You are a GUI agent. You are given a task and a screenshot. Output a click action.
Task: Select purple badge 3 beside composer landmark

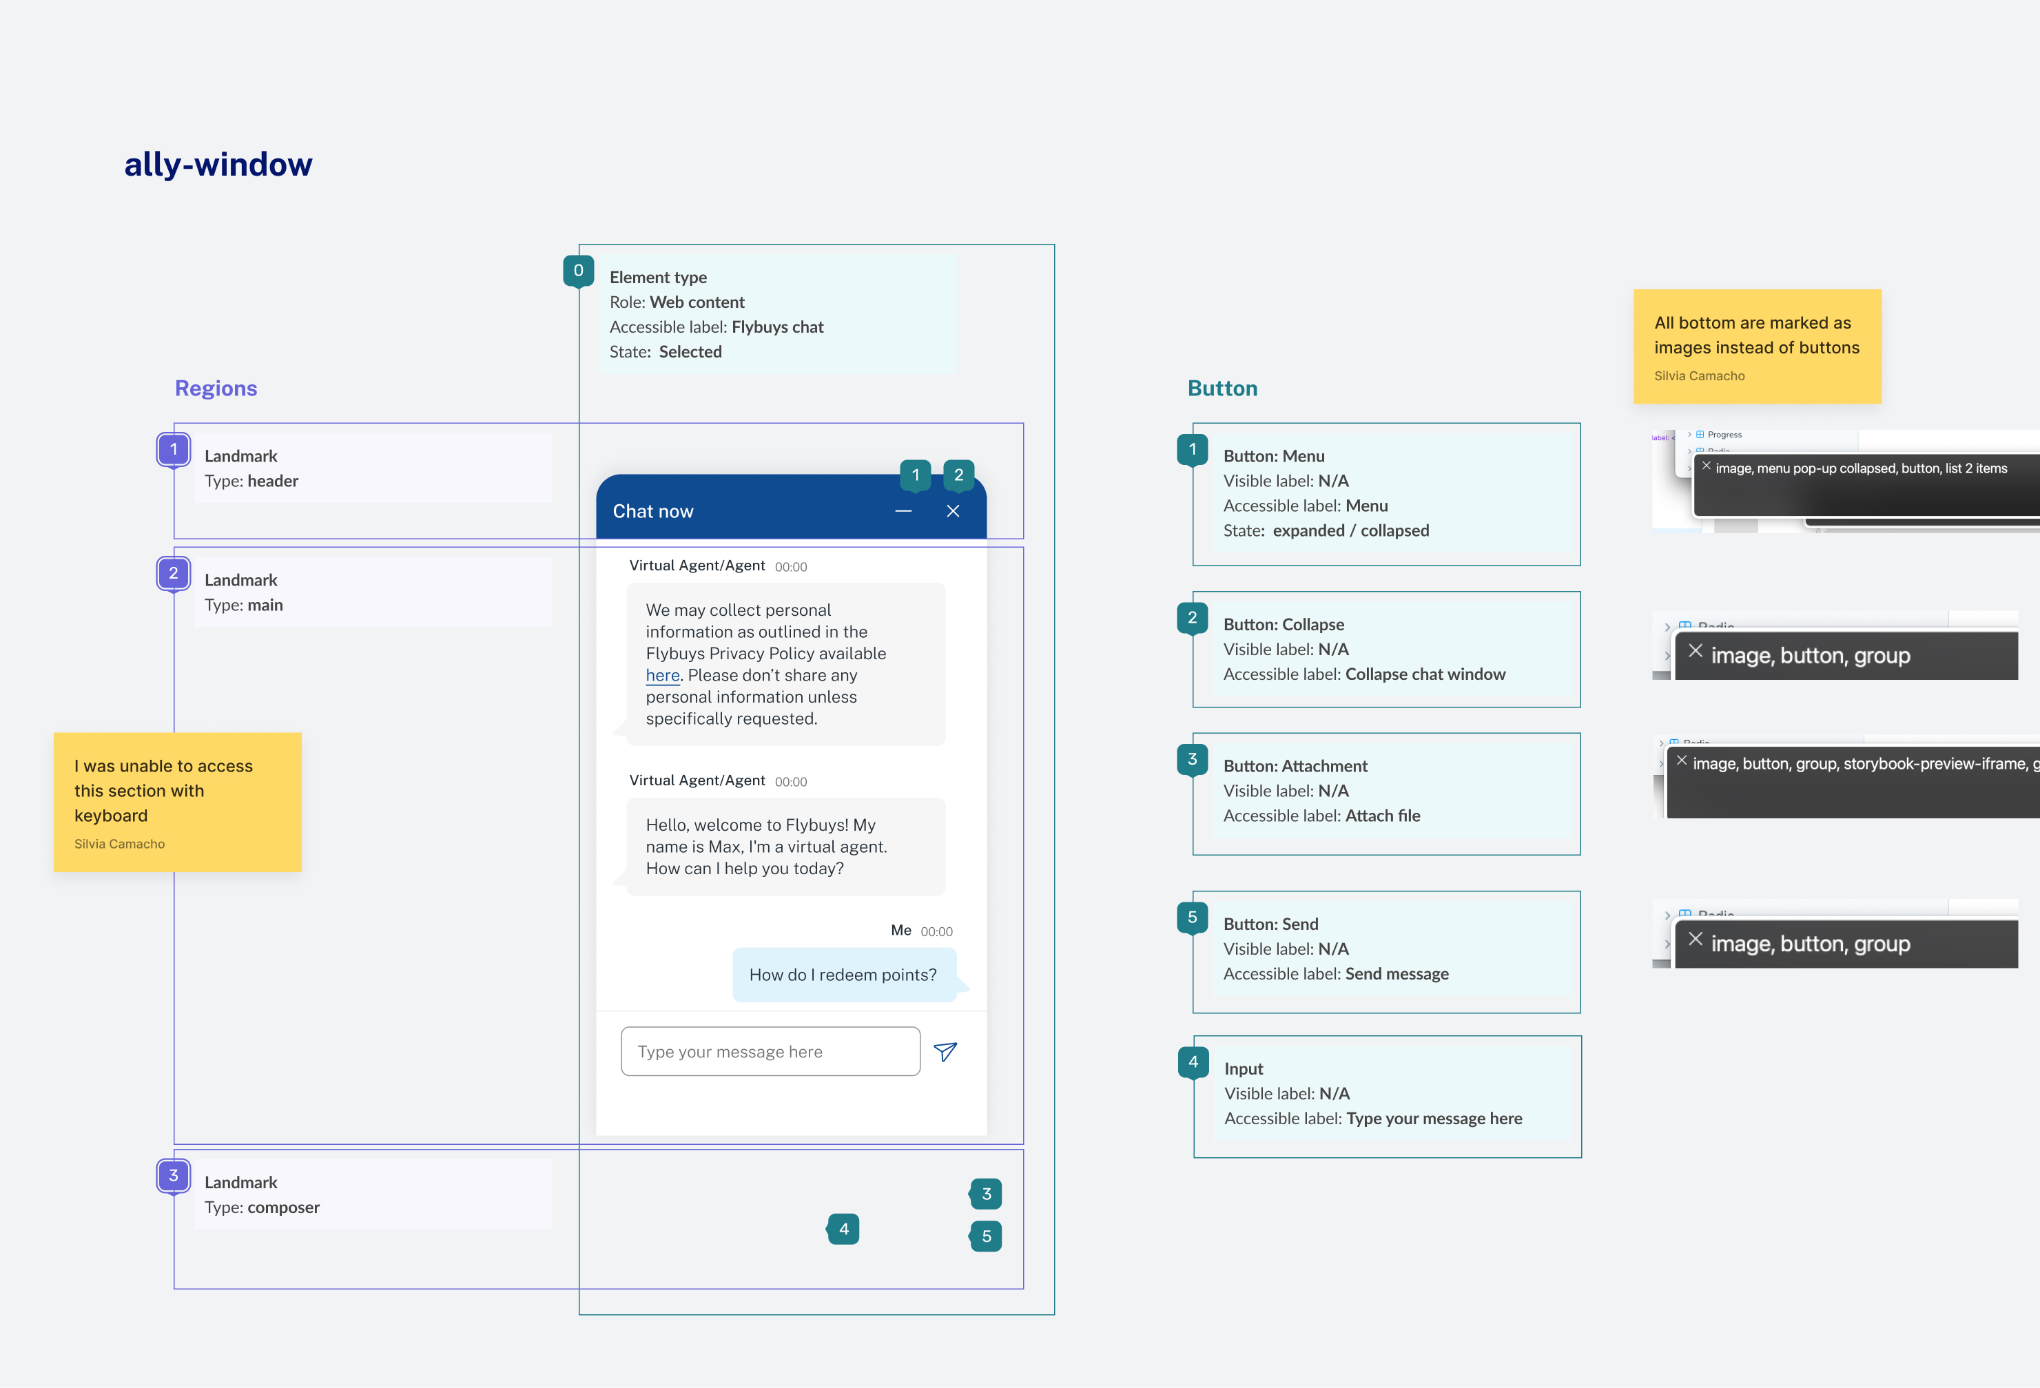tap(174, 1176)
